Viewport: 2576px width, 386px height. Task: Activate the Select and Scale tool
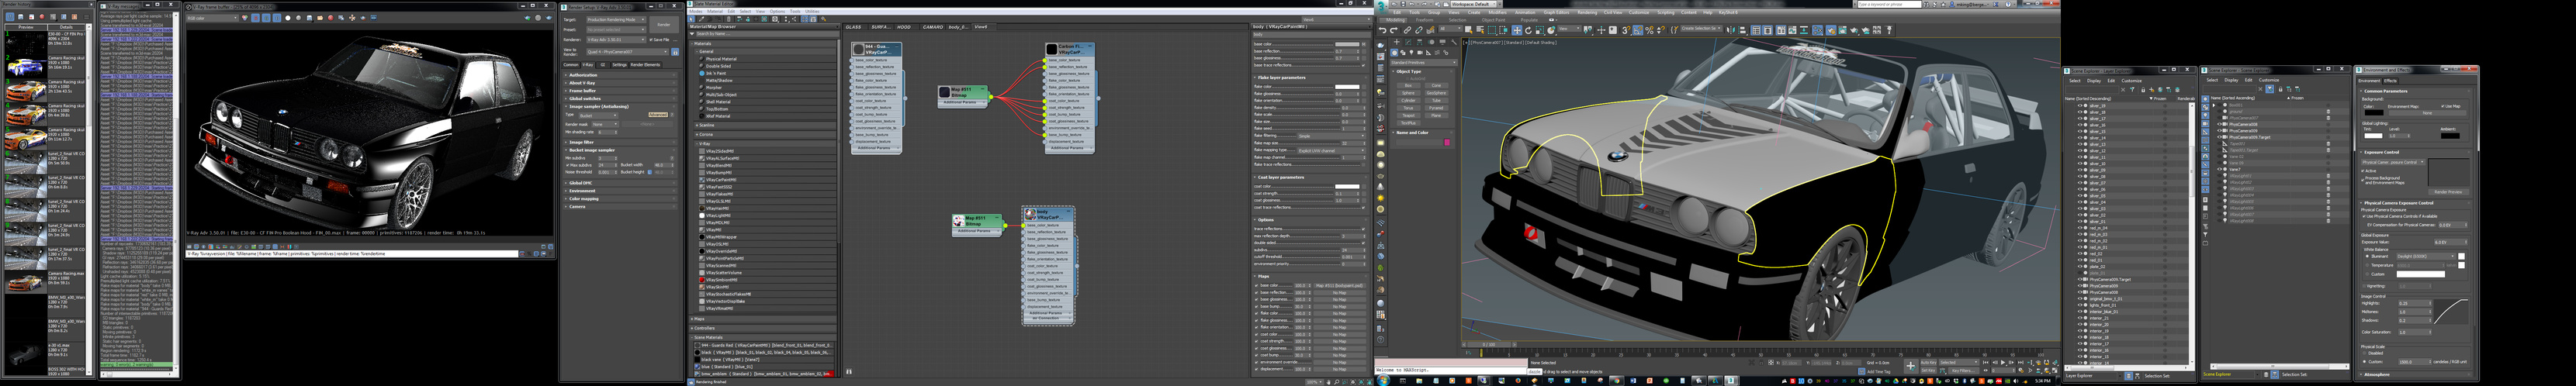pyautogui.click(x=1540, y=31)
